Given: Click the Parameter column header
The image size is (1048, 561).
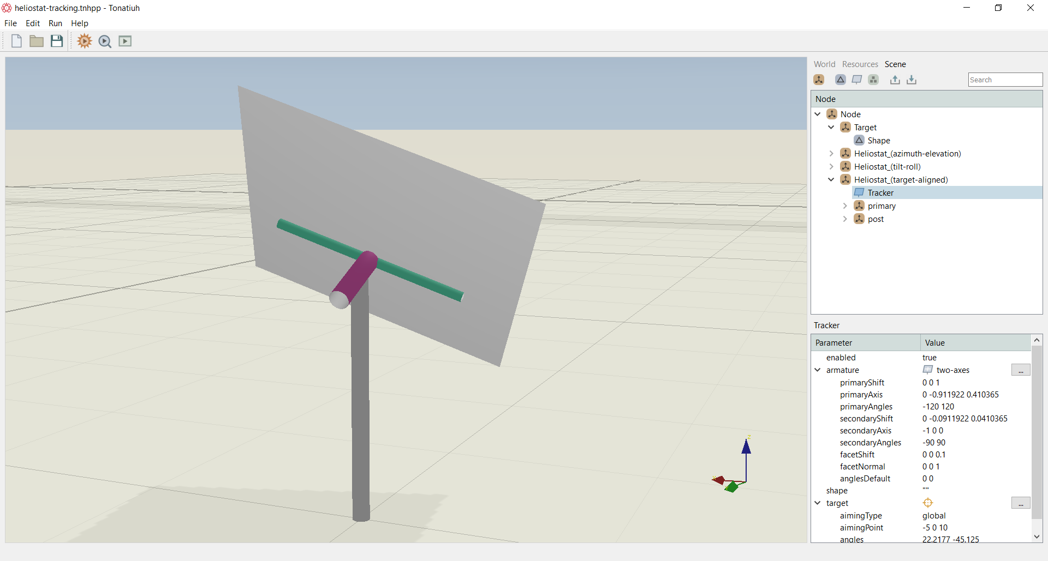Looking at the screenshot, I should pos(865,343).
